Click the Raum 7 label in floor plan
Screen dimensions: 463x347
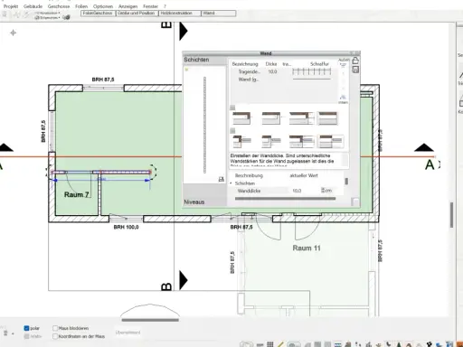click(77, 194)
